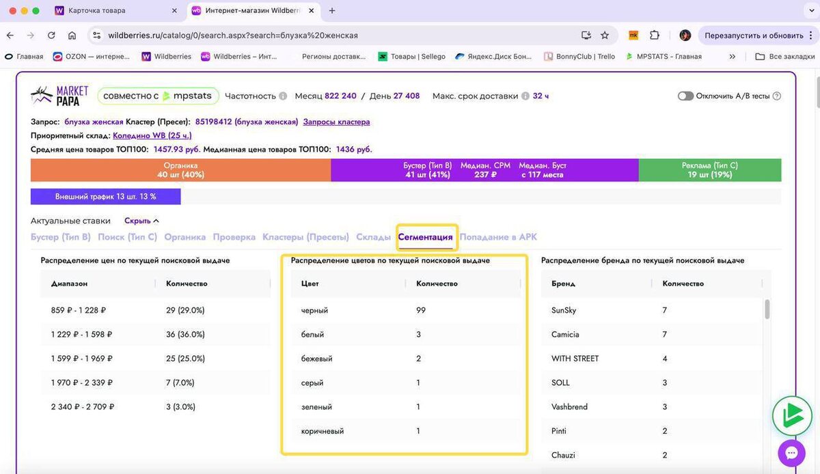Open the MPSTATS - Главная bookmark
820x474 pixels.
(x=663, y=57)
